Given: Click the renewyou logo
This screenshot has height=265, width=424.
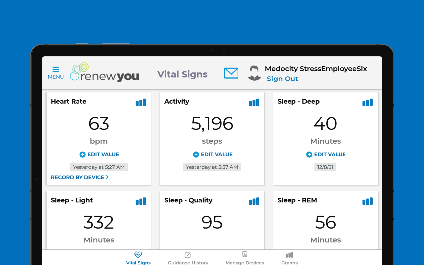Looking at the screenshot, I should (104, 72).
